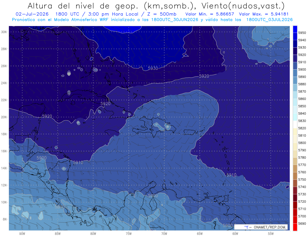Click the '3:00 pm Hora Local' text

113,14
